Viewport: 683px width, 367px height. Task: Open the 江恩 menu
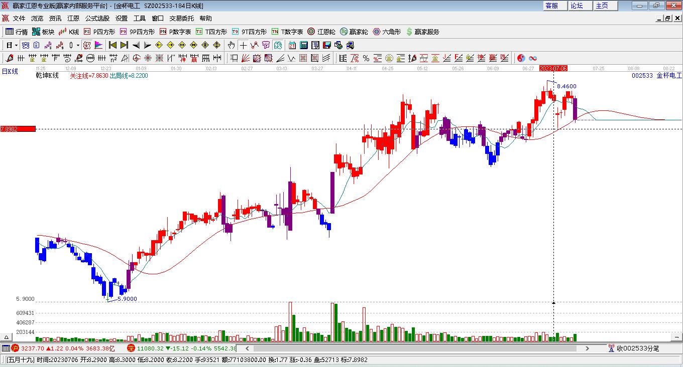click(73, 19)
